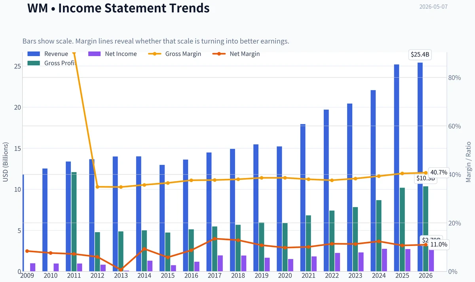Select the 2019 Gross Margin data point
Viewport: 475px width, 282px height.
tap(262, 178)
